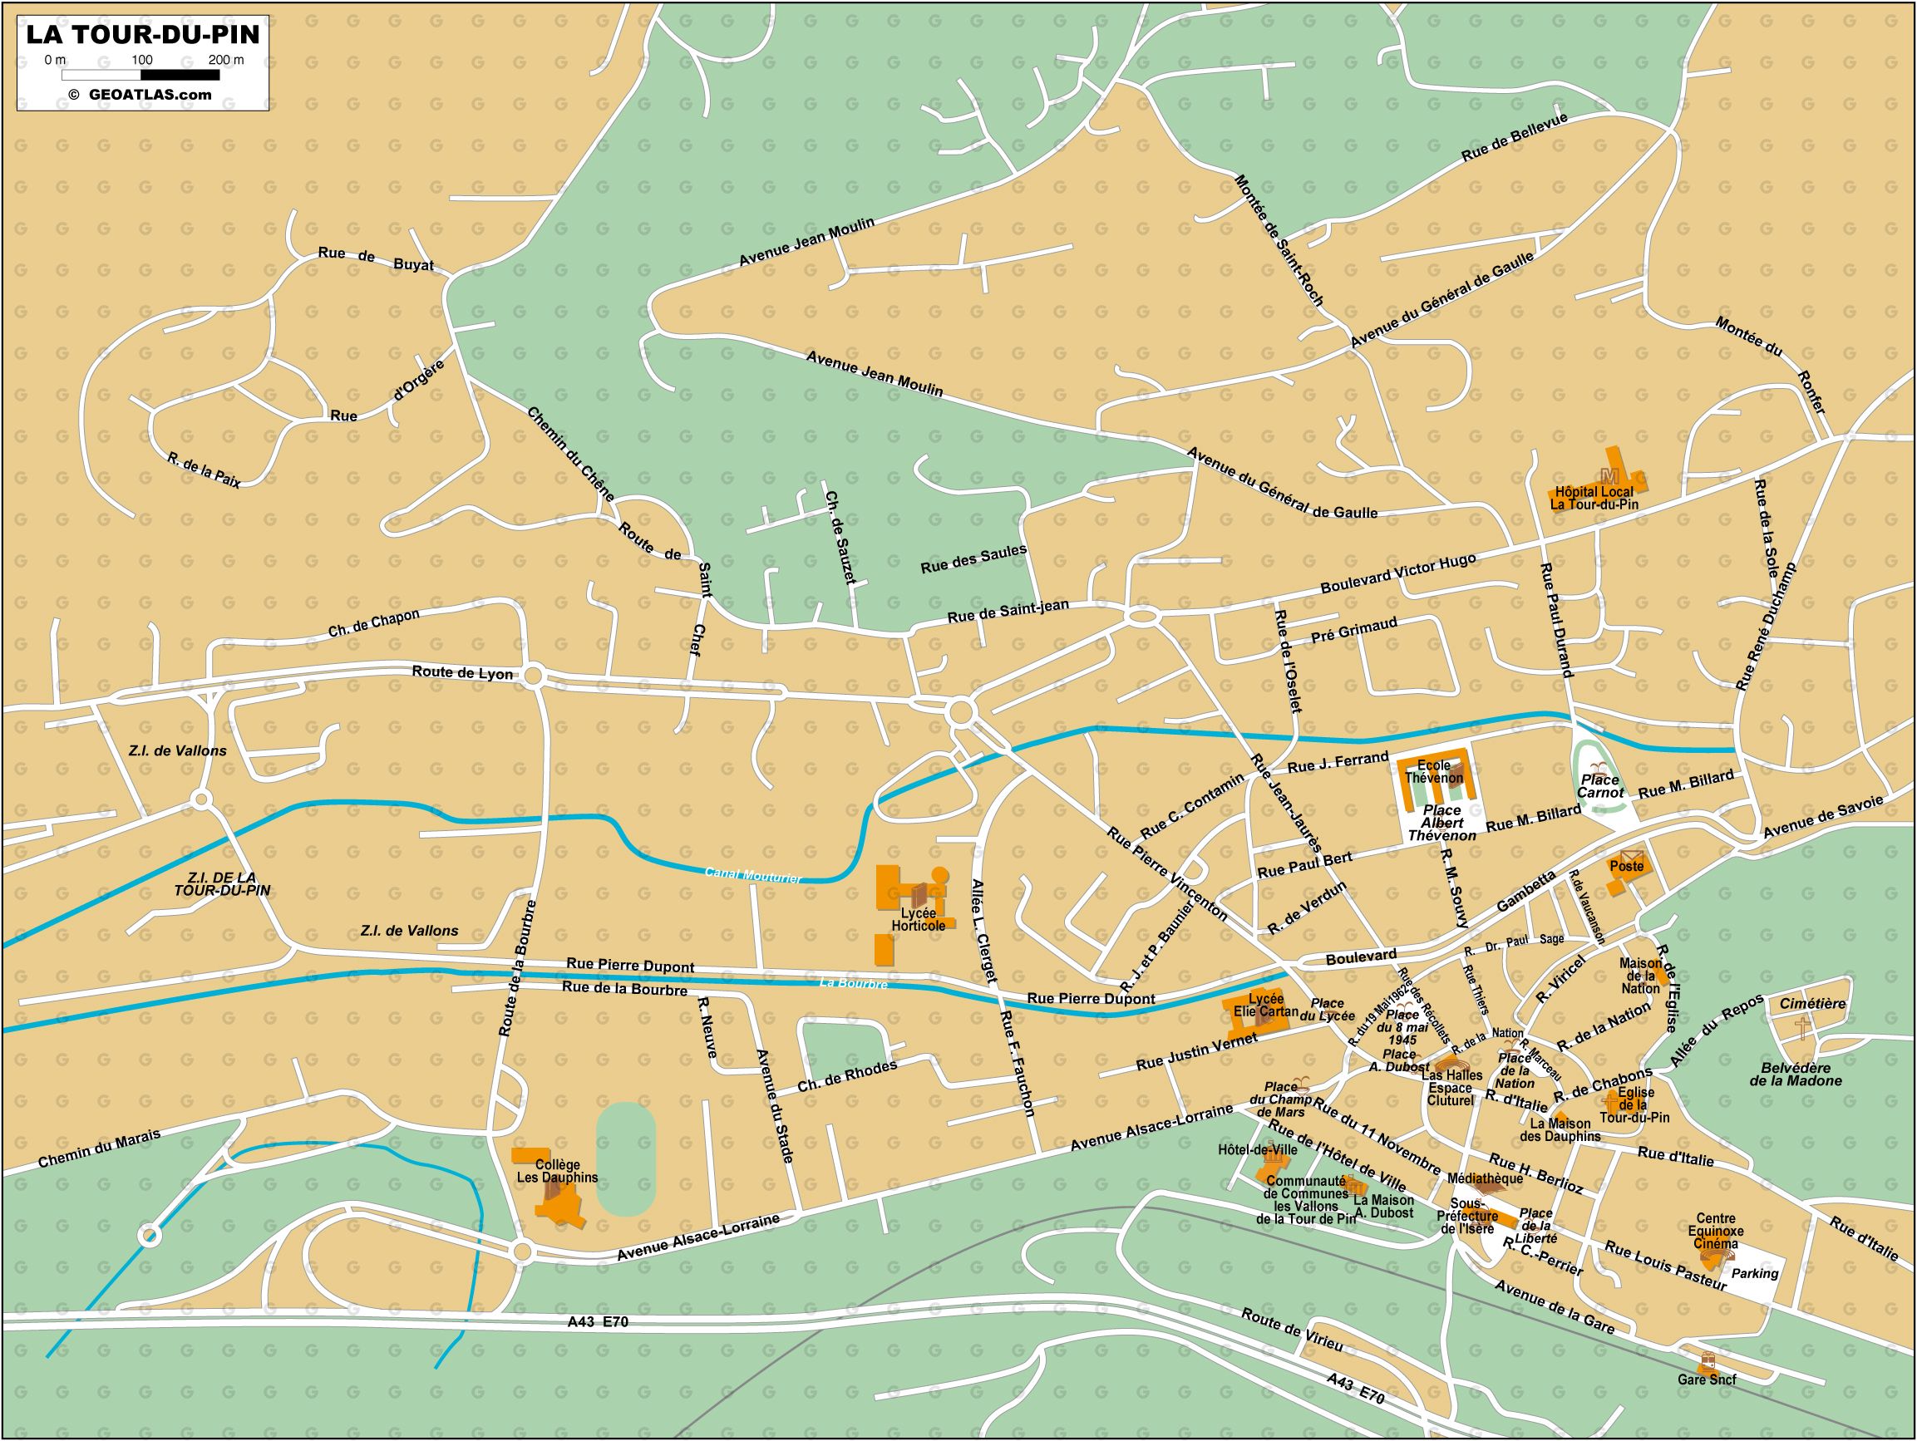Click the Las Halles Espace Culturel icon
This screenshot has width=1917, height=1441.
[1453, 1065]
